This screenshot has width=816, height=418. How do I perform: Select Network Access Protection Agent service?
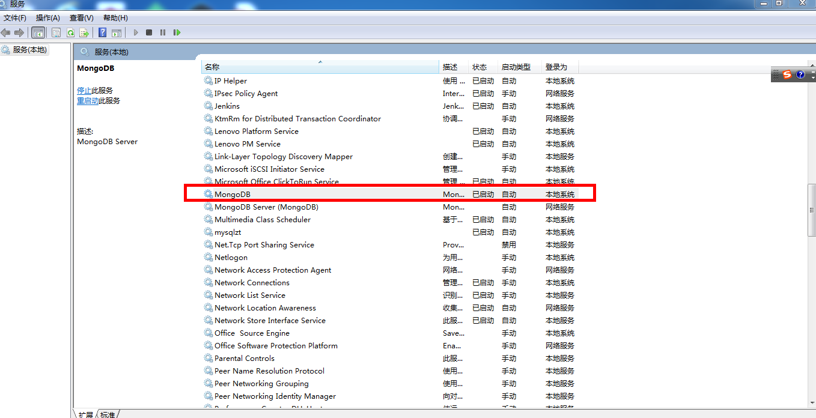pos(389,270)
